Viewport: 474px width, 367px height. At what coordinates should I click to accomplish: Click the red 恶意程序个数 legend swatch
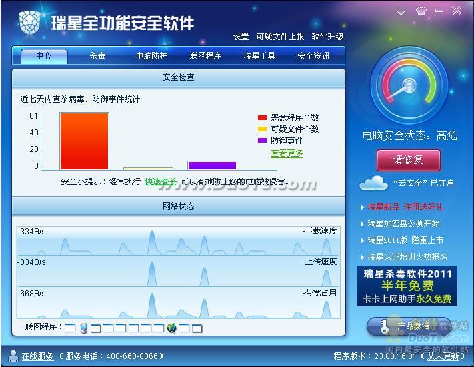(262, 117)
